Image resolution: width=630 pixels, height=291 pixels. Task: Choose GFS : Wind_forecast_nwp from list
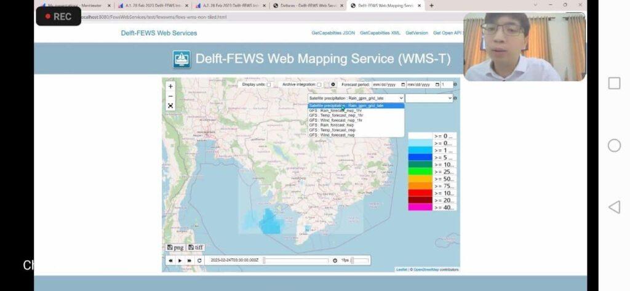356,135
